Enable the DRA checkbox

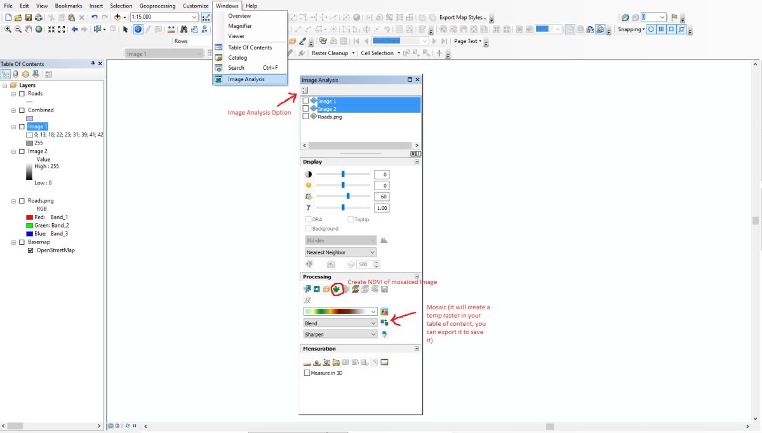pyautogui.click(x=309, y=219)
